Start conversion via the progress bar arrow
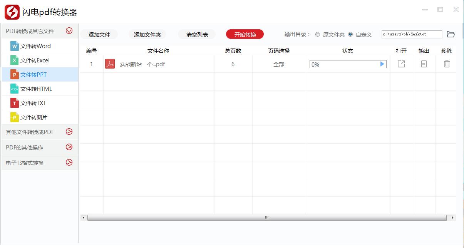The height and width of the screenshot is (248, 464). 382,64
